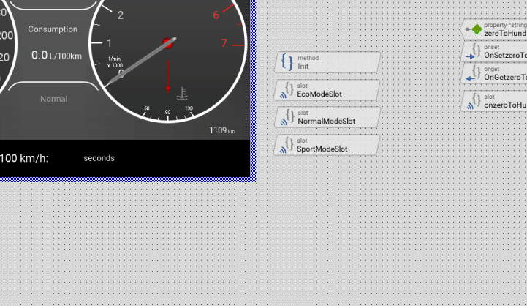Screen dimensions: 527x306
Task: Select the NormalModeSlot label
Action: click(326, 122)
